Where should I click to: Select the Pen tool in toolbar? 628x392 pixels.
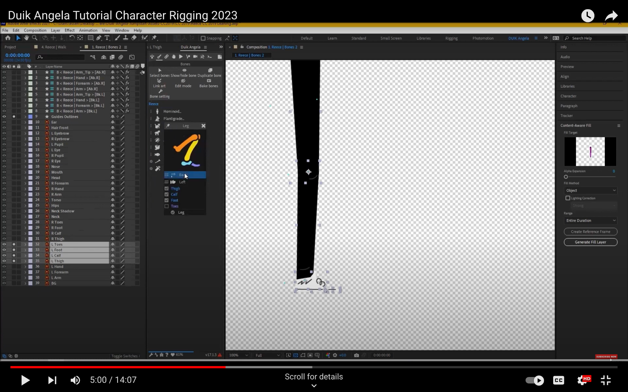click(x=99, y=38)
